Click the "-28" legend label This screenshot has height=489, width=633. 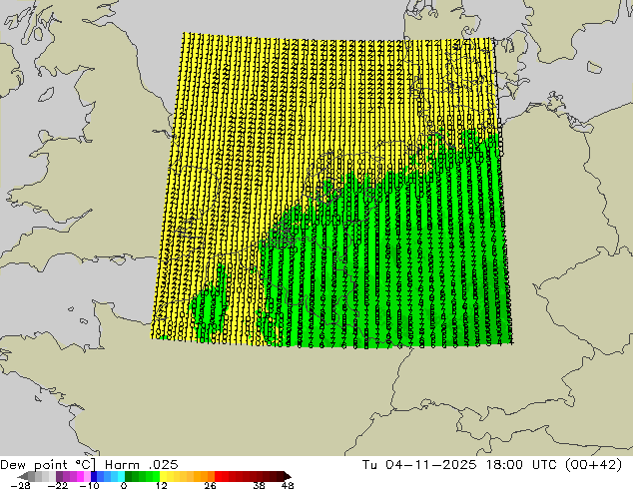point(20,485)
